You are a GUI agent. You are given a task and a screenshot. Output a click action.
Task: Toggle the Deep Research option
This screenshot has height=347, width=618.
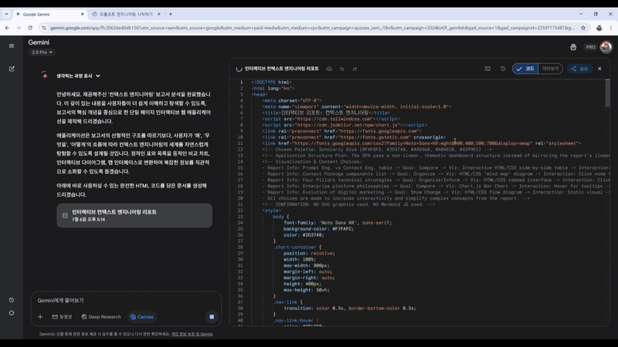pyautogui.click(x=100, y=317)
